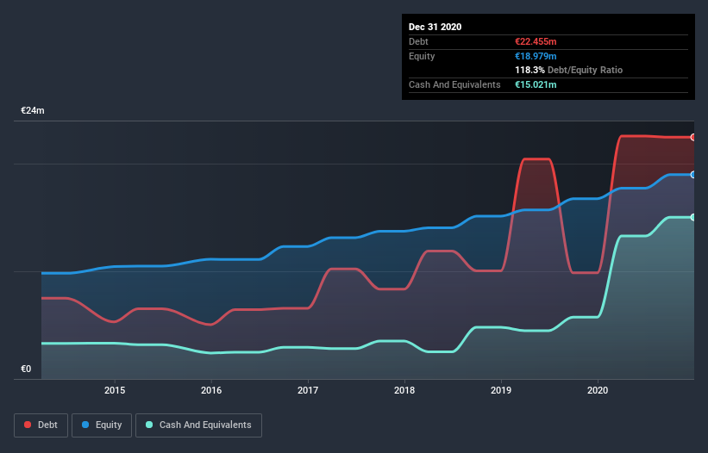This screenshot has width=708, height=453.
Task: Toggle Cash And Equivalents legend button
Action: (x=198, y=425)
